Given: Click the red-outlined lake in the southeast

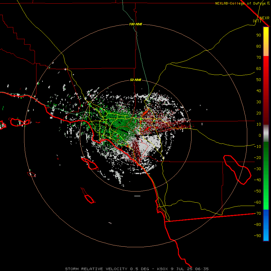Looking at the screenshot, I should pos(237,170).
